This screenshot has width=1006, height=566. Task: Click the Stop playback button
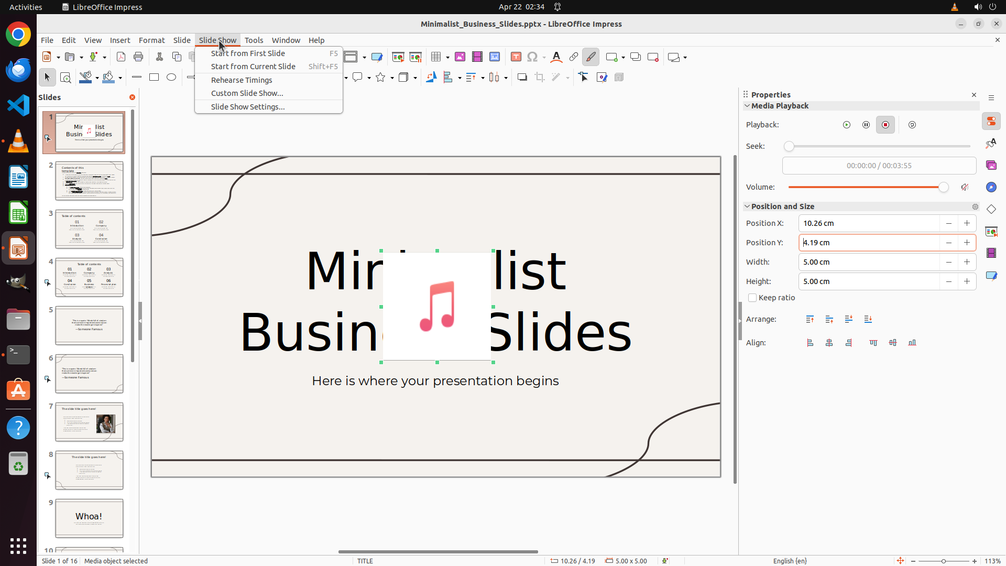point(885,125)
